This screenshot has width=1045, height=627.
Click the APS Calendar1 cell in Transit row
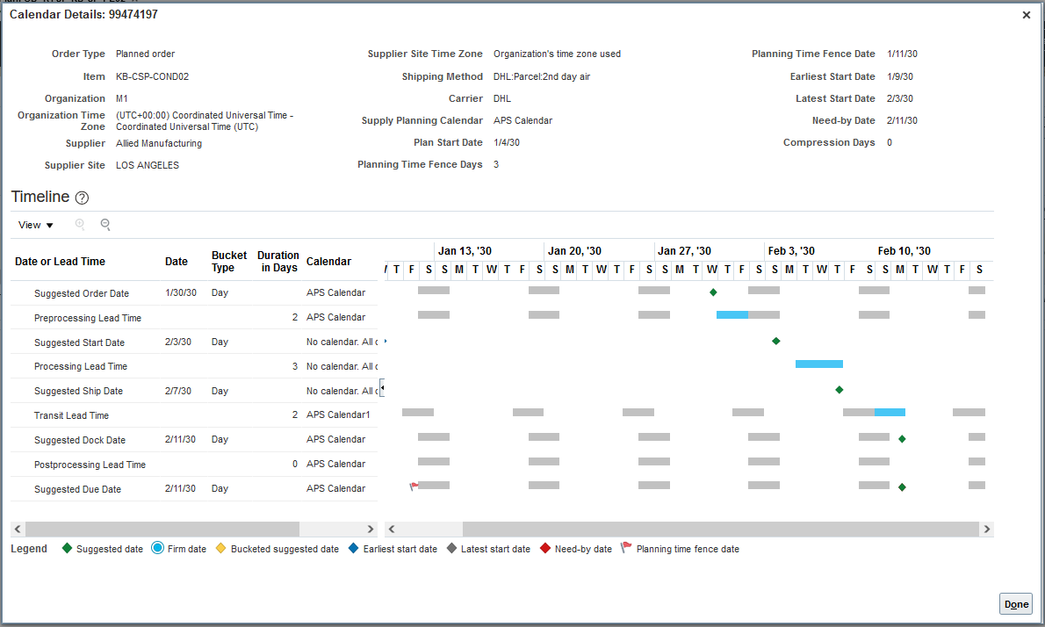click(338, 415)
